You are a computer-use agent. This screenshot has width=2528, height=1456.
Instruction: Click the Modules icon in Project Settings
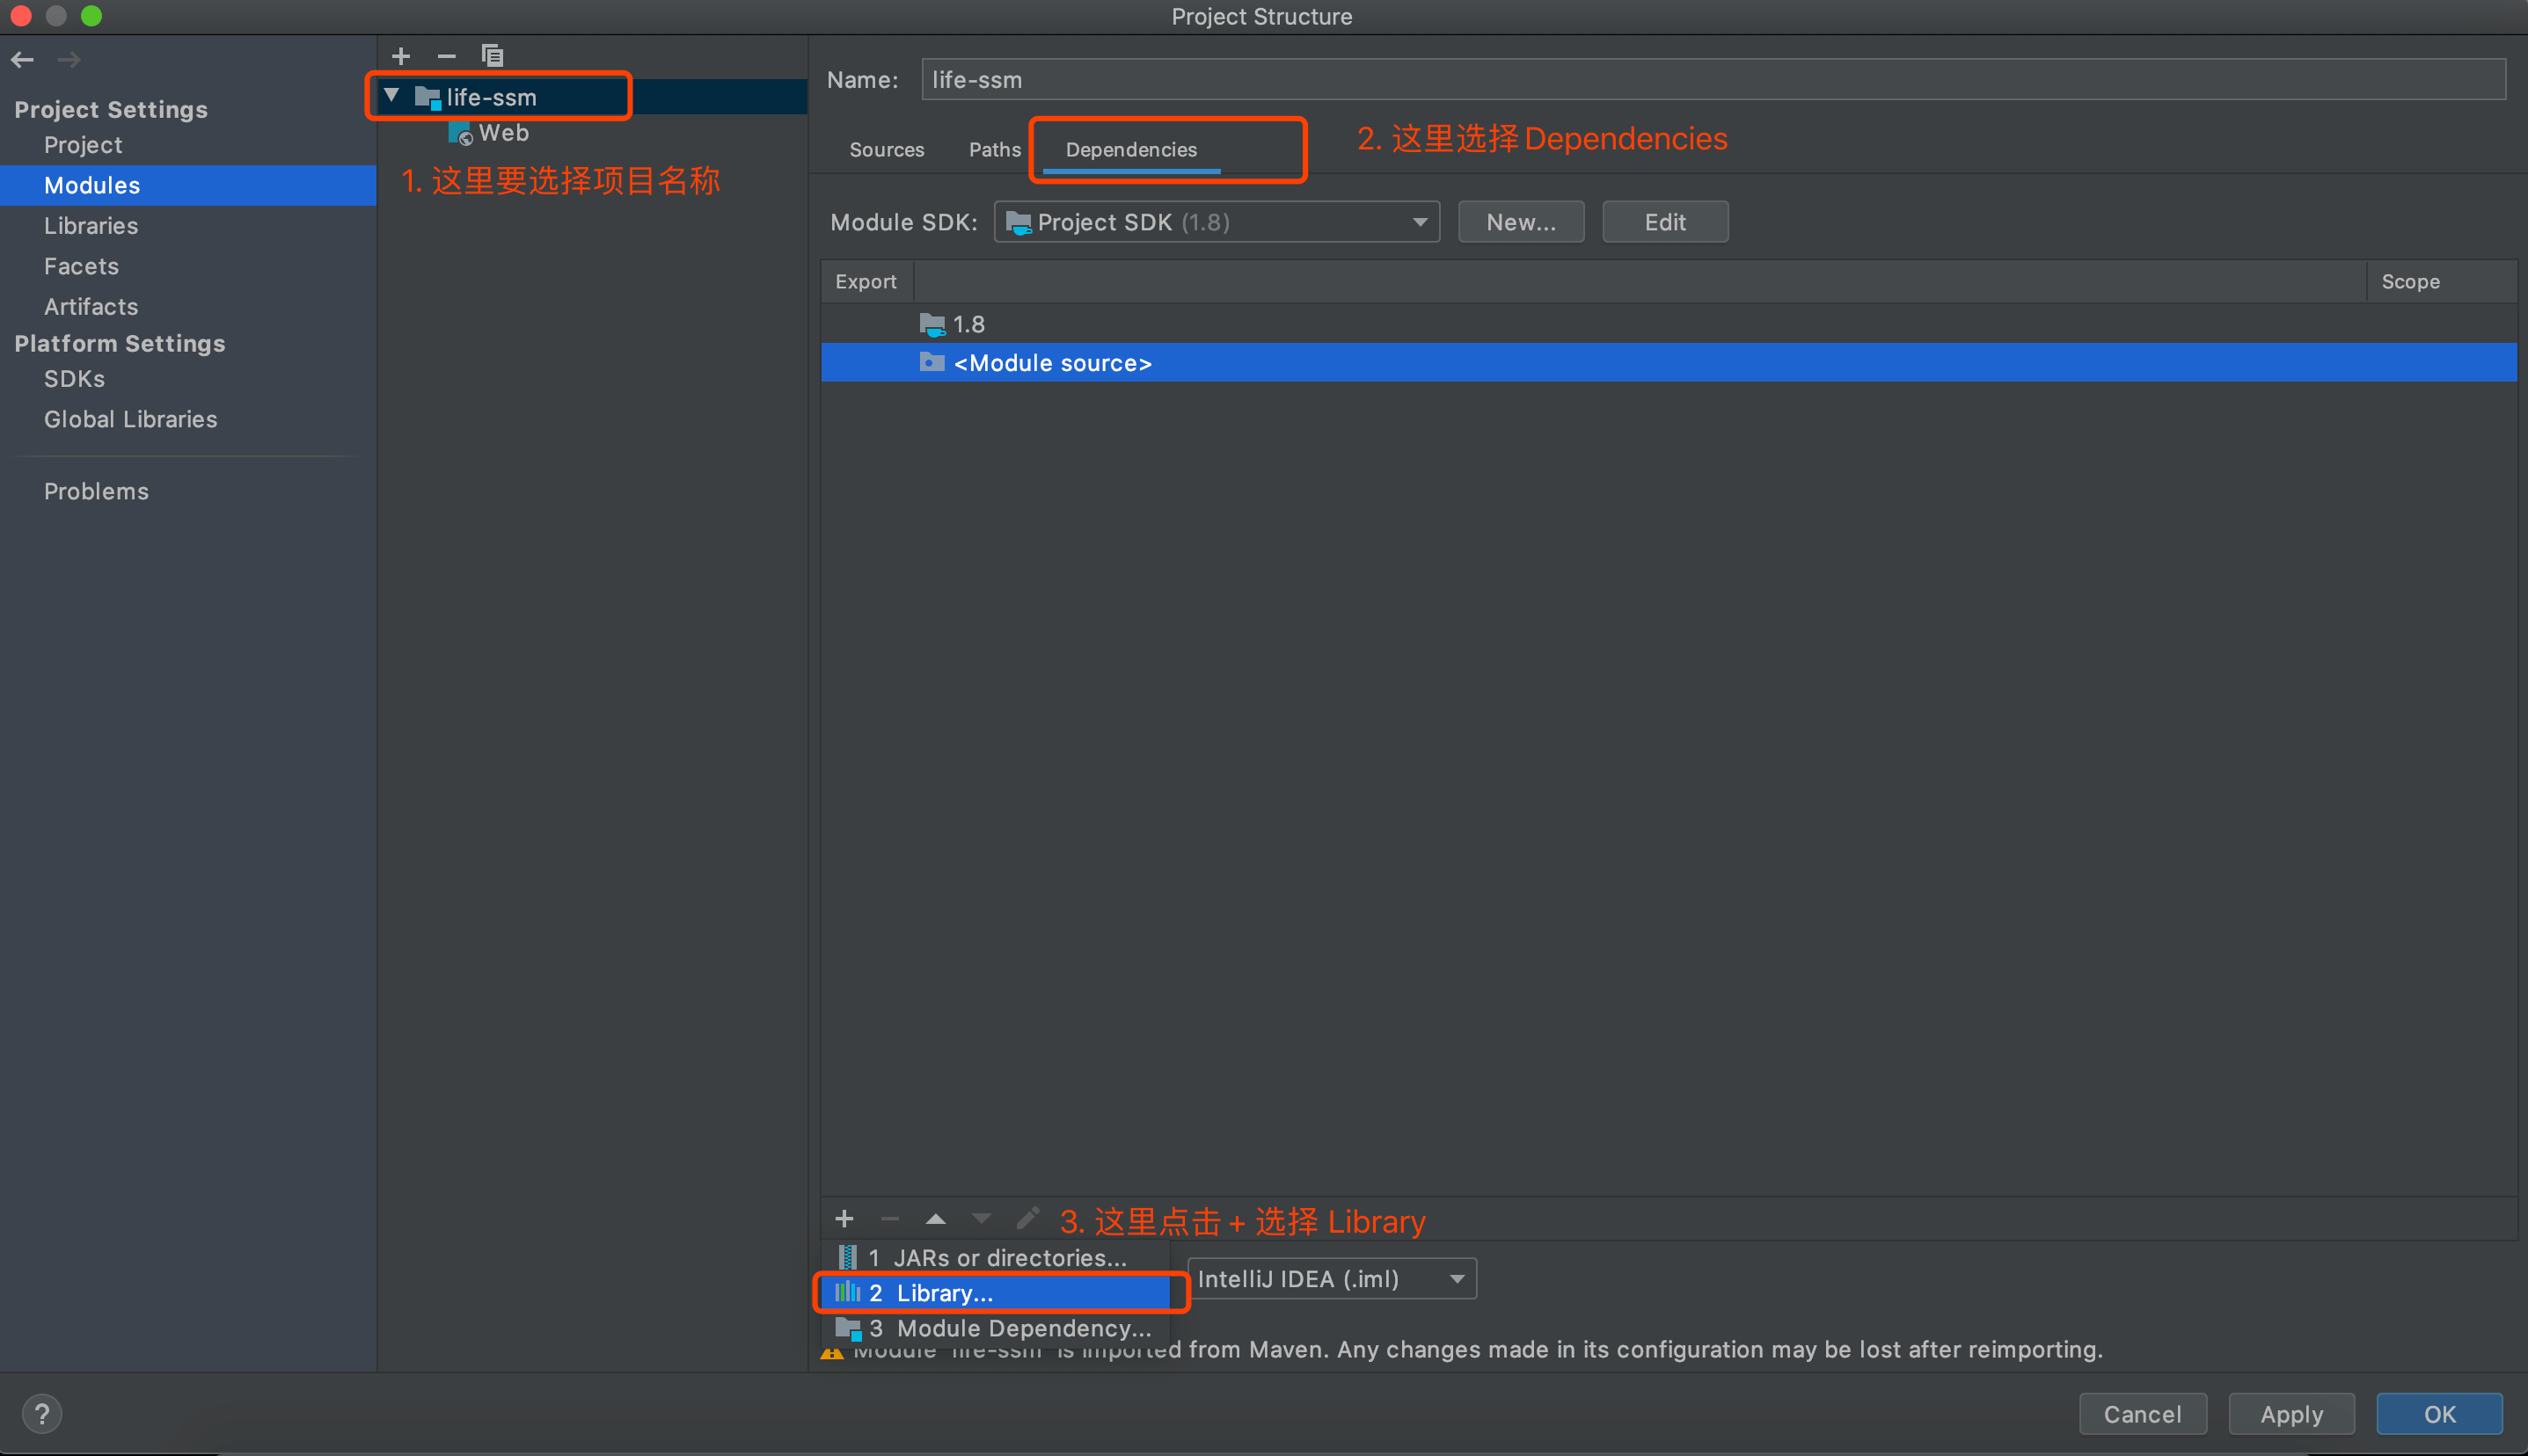click(x=91, y=184)
